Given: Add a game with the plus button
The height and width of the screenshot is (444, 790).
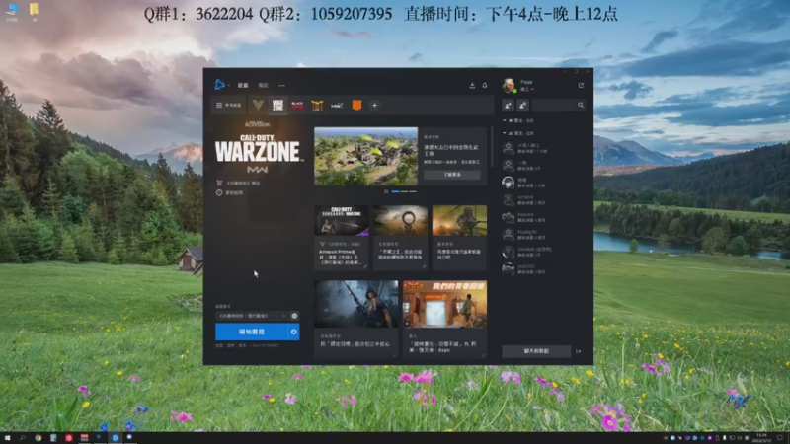Looking at the screenshot, I should click(x=374, y=106).
